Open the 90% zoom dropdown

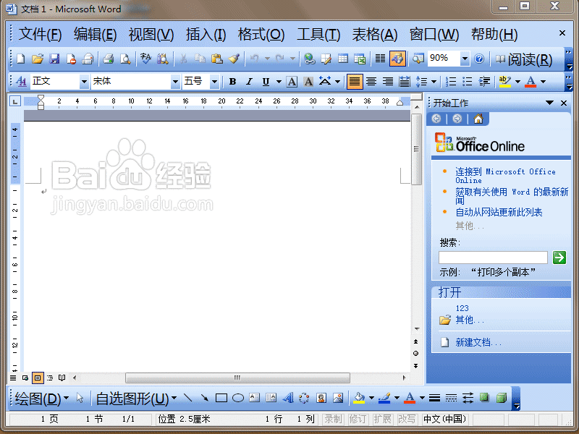pyautogui.click(x=465, y=59)
